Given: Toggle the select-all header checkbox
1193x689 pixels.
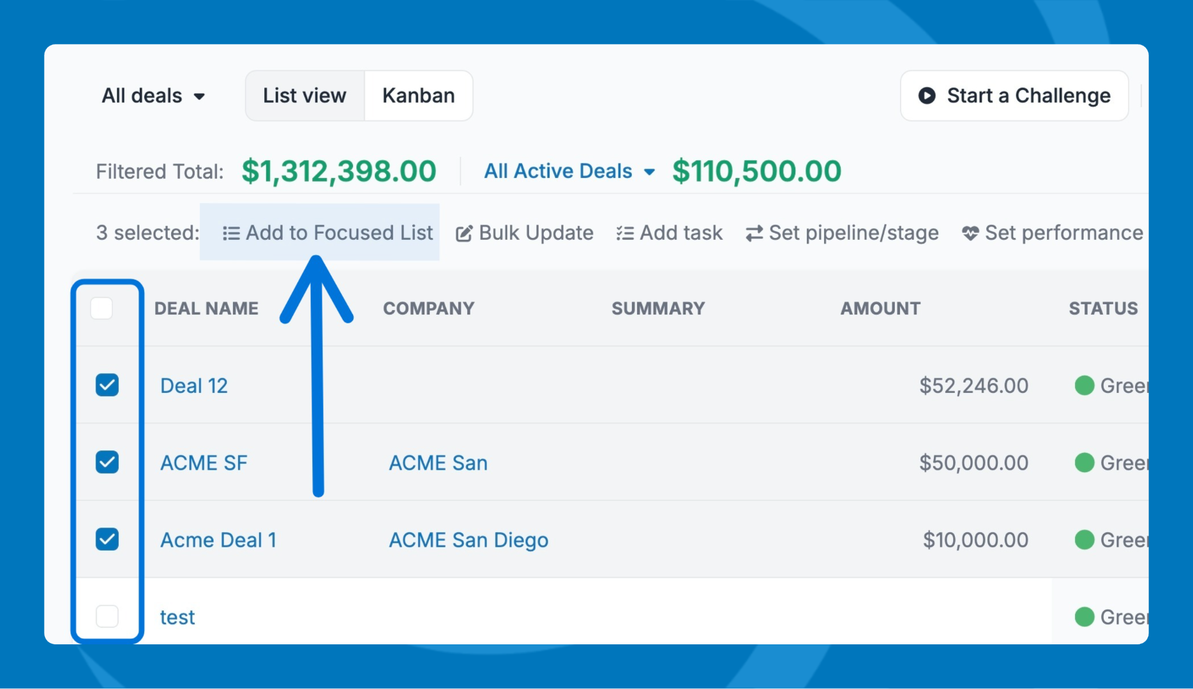Looking at the screenshot, I should click(102, 309).
